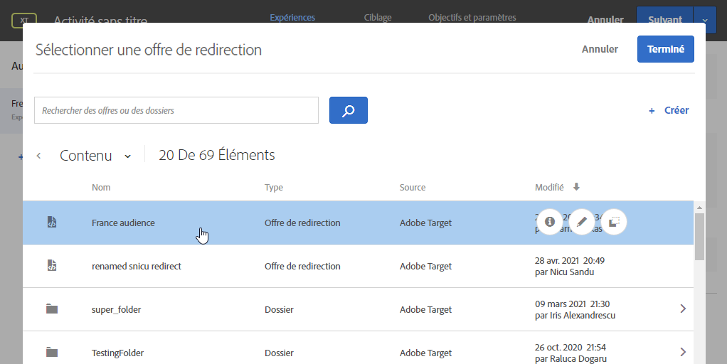The height and width of the screenshot is (364, 727).
Task: Expand super_folder with its right chevron
Action: pyautogui.click(x=683, y=309)
